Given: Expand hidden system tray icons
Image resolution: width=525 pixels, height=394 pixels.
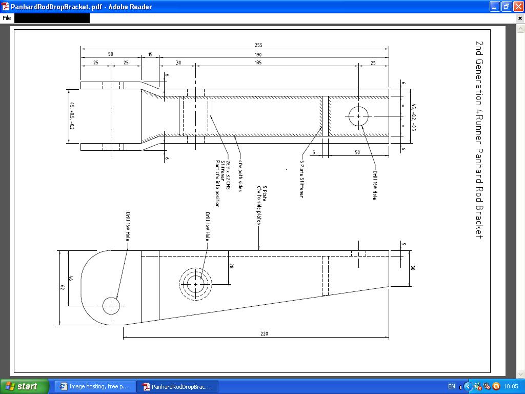Looking at the screenshot, I should (x=468, y=386).
